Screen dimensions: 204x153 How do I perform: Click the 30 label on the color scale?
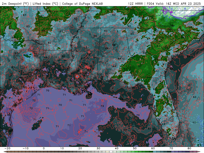(98, 148)
